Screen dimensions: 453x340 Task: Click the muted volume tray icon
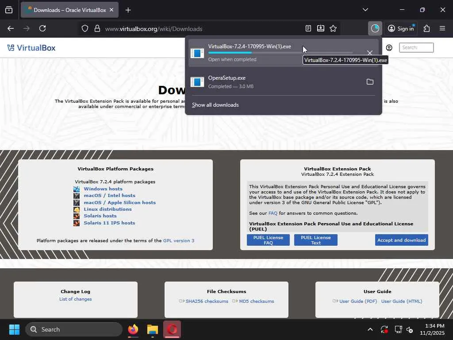tap(410, 329)
